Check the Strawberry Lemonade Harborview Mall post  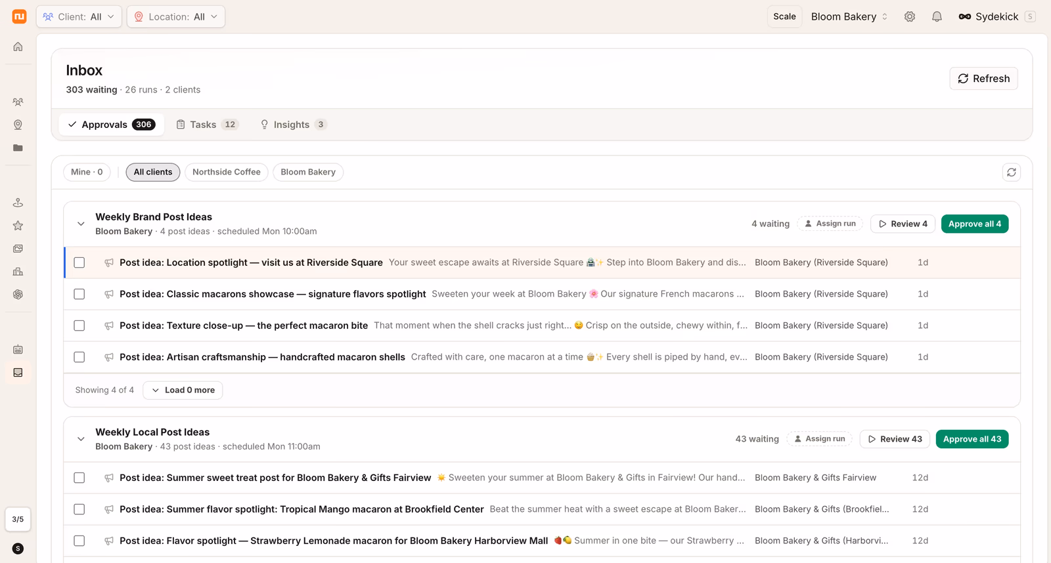click(x=79, y=541)
